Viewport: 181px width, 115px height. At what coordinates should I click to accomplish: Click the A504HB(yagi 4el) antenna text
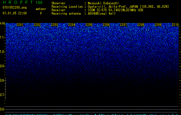pyautogui.click(x=102, y=14)
